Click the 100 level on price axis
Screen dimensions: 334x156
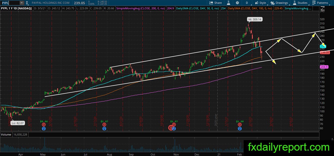[322, 111]
